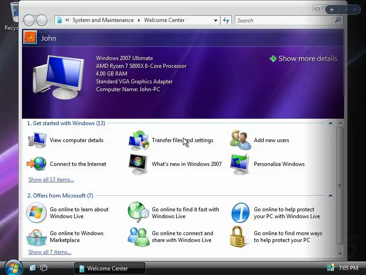Click the Refresh button in the address bar
Image resolution: width=366 pixels, height=275 pixels.
(226, 20)
